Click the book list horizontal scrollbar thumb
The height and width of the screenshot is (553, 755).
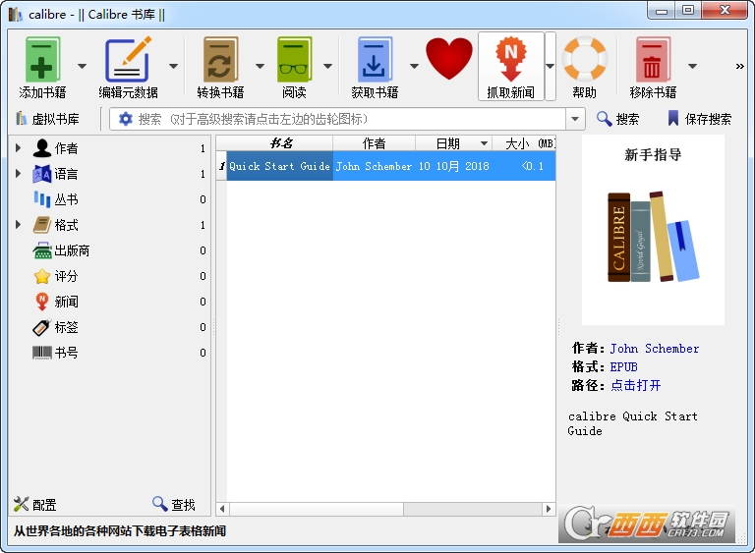tap(317, 509)
